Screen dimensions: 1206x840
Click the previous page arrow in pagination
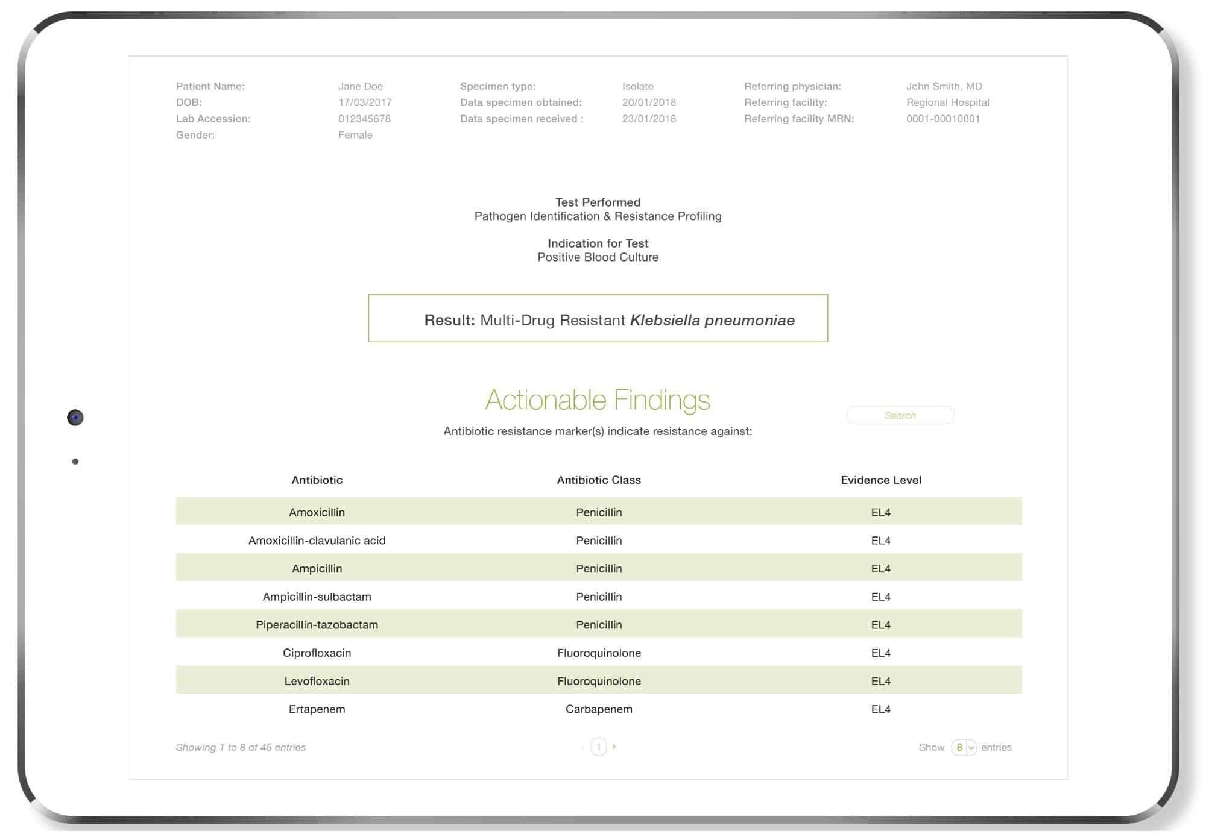(582, 747)
